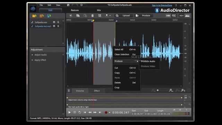Toggle the multi-channel lines view icon
222x125 pixels.
174,16
